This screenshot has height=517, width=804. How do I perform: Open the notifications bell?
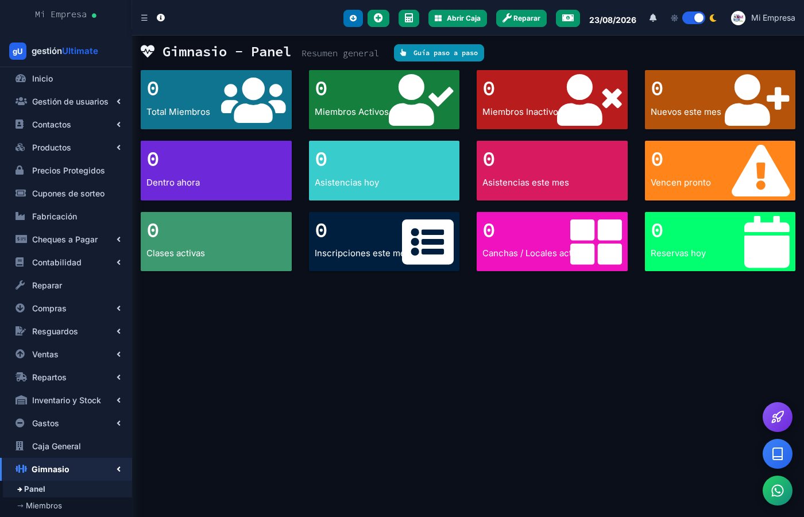pyautogui.click(x=653, y=18)
